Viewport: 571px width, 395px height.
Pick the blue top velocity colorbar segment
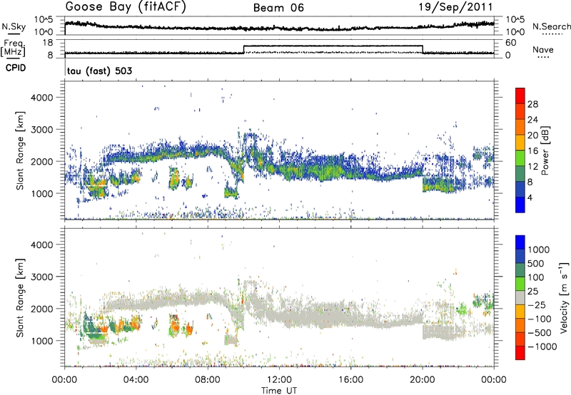pyautogui.click(x=520, y=242)
